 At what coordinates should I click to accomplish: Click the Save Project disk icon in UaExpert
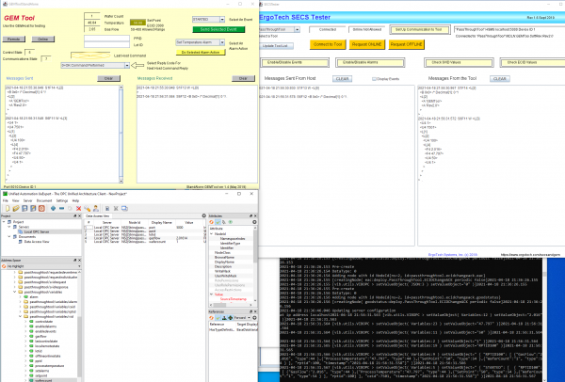coord(24,209)
